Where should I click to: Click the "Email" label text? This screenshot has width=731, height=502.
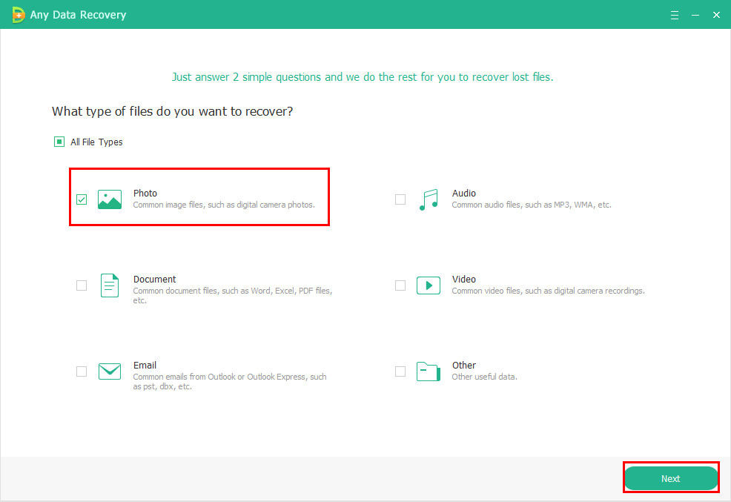tap(145, 366)
